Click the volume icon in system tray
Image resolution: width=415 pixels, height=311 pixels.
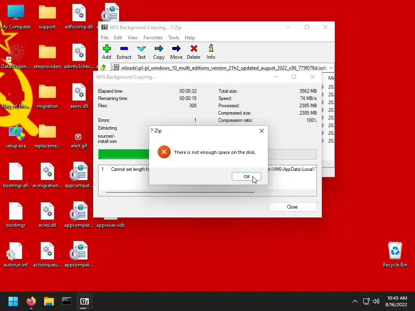point(376,301)
